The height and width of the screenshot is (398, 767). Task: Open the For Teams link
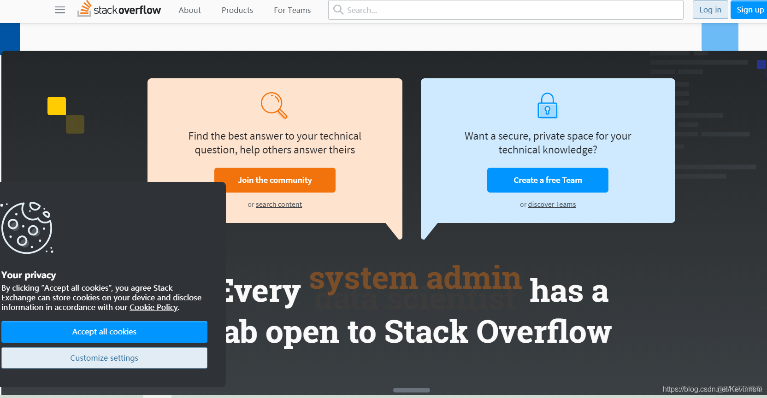292,10
